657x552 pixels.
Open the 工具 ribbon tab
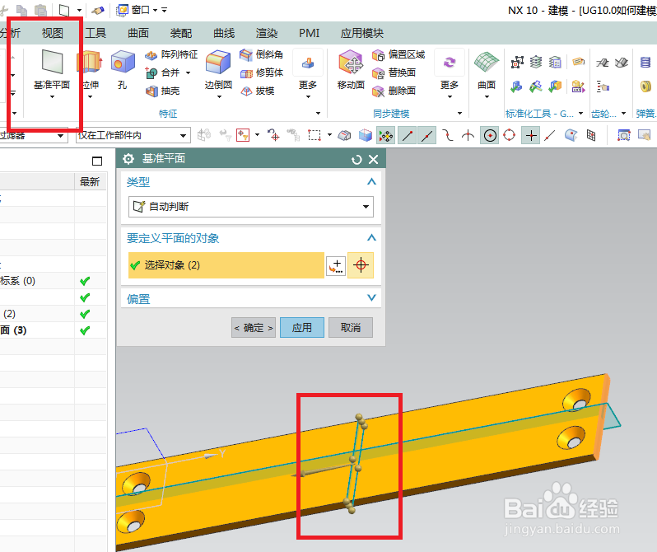pyautogui.click(x=96, y=33)
